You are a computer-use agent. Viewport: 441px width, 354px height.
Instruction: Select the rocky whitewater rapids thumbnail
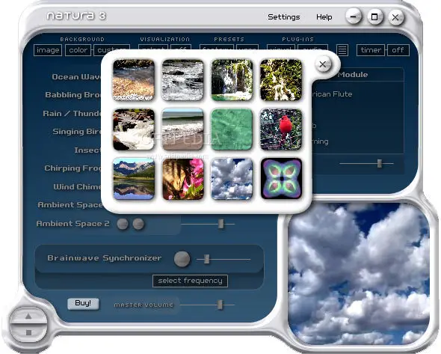[x=134, y=129]
